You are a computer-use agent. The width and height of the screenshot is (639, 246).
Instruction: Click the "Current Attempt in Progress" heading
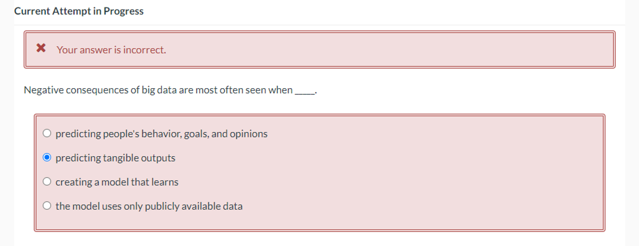click(x=79, y=11)
